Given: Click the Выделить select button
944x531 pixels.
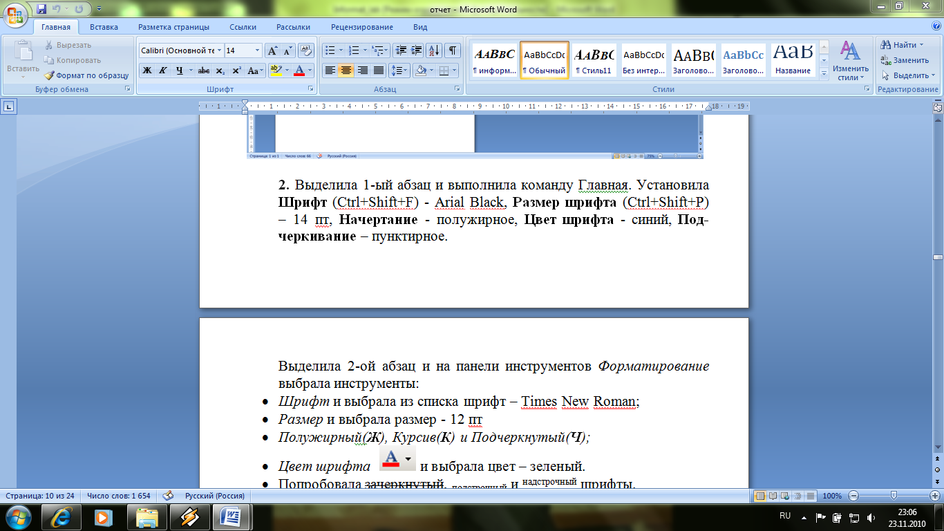Looking at the screenshot, I should pos(908,75).
